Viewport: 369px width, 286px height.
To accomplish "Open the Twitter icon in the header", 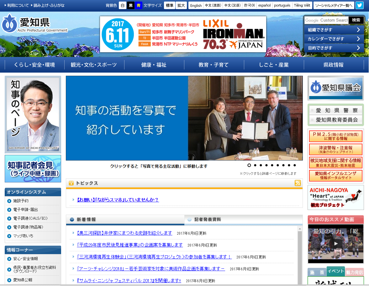I will pos(359,5).
